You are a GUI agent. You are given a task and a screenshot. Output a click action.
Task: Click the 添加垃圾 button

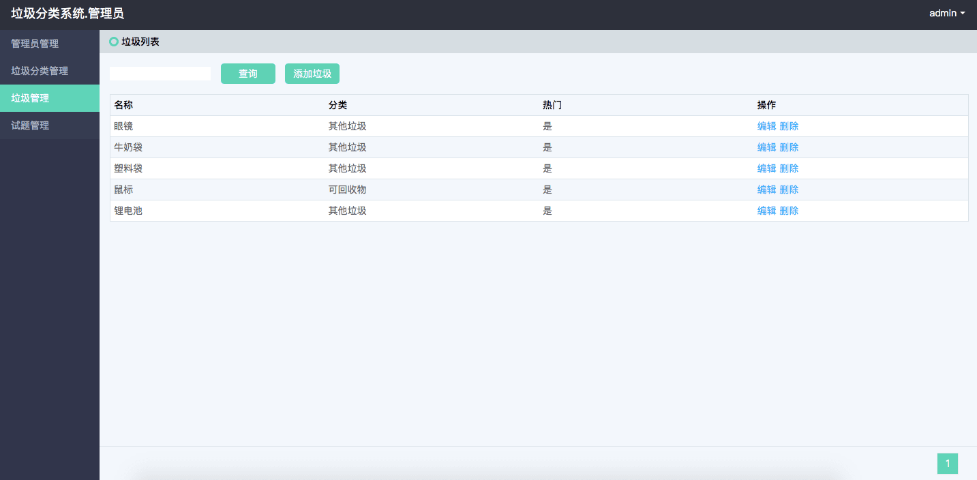312,74
